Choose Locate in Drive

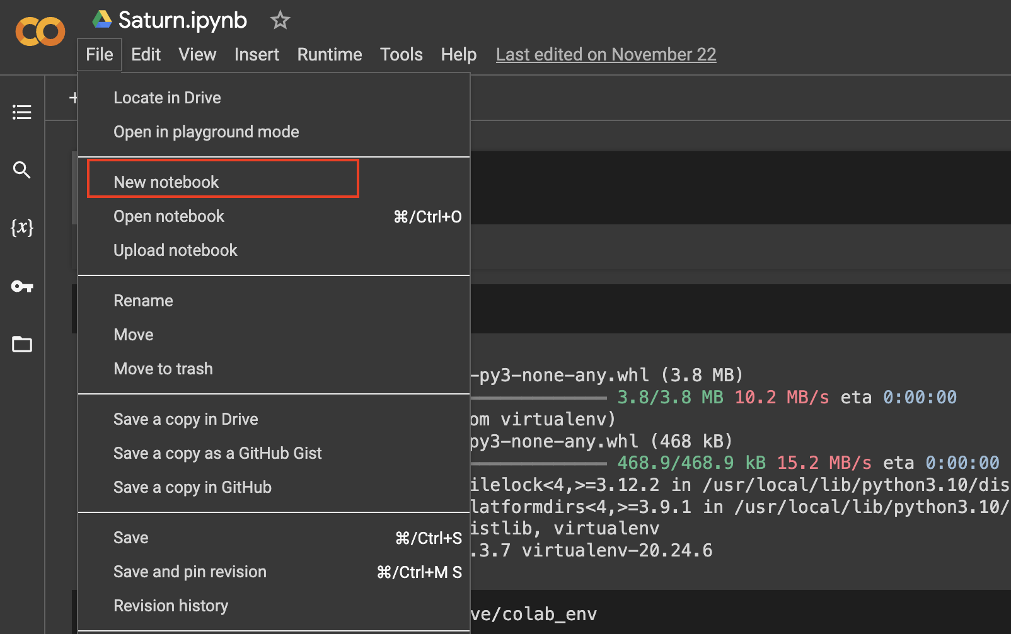[x=274, y=98]
